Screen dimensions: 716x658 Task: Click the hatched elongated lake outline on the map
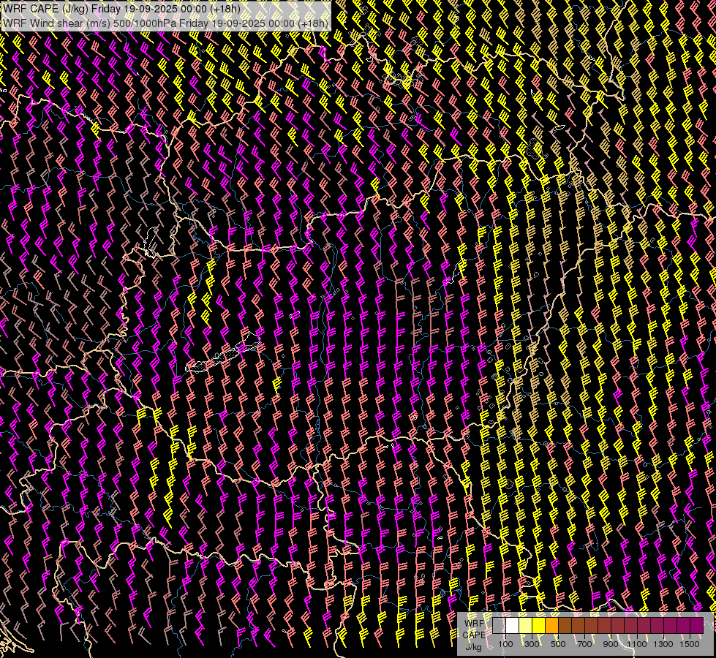click(x=223, y=354)
